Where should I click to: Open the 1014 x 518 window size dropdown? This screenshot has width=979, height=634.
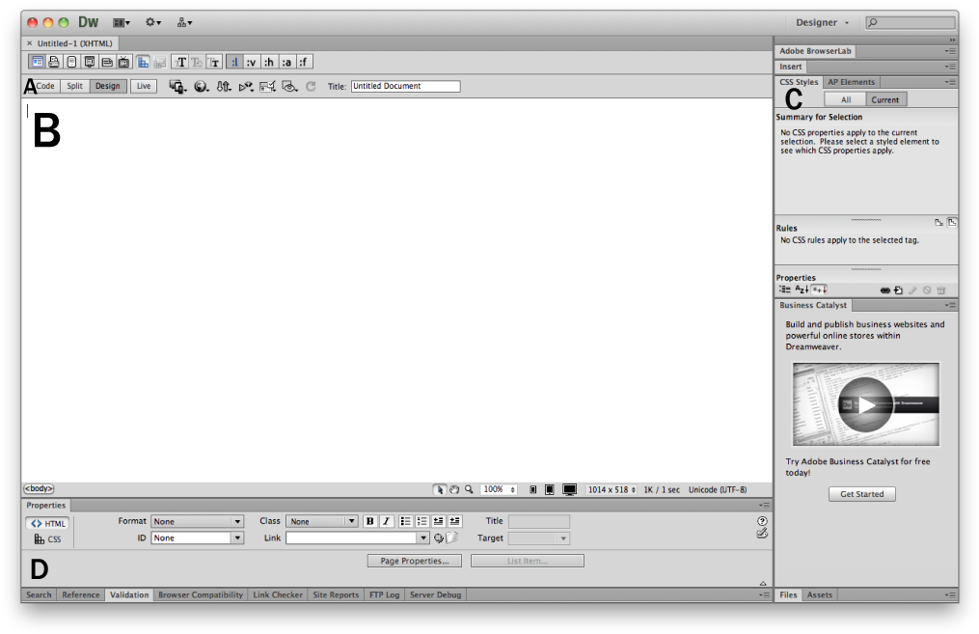(x=612, y=489)
